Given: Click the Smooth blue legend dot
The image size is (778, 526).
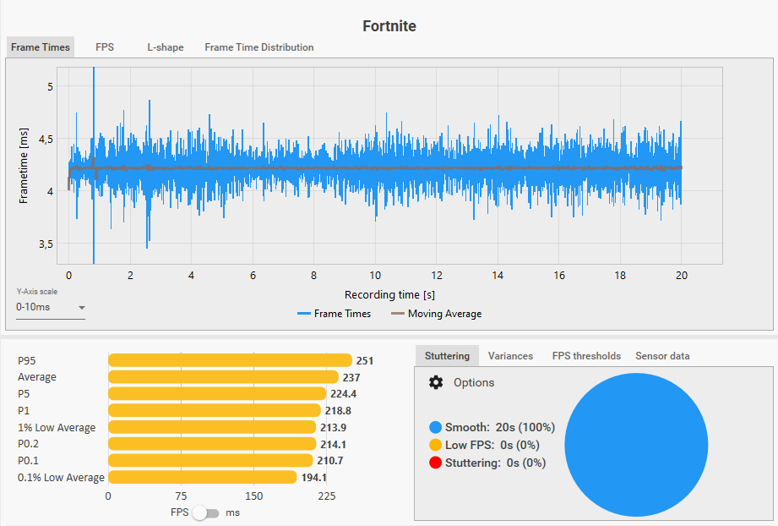Looking at the screenshot, I should pyautogui.click(x=435, y=427).
